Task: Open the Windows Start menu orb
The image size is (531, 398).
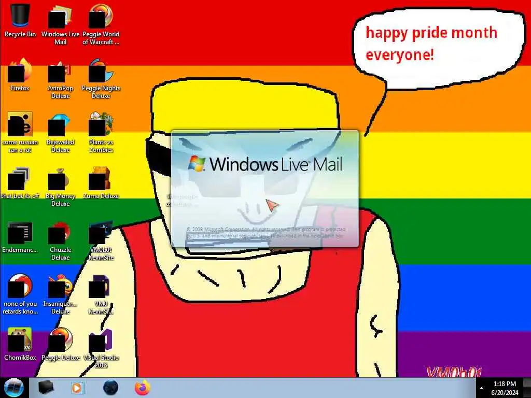Action: click(x=14, y=388)
